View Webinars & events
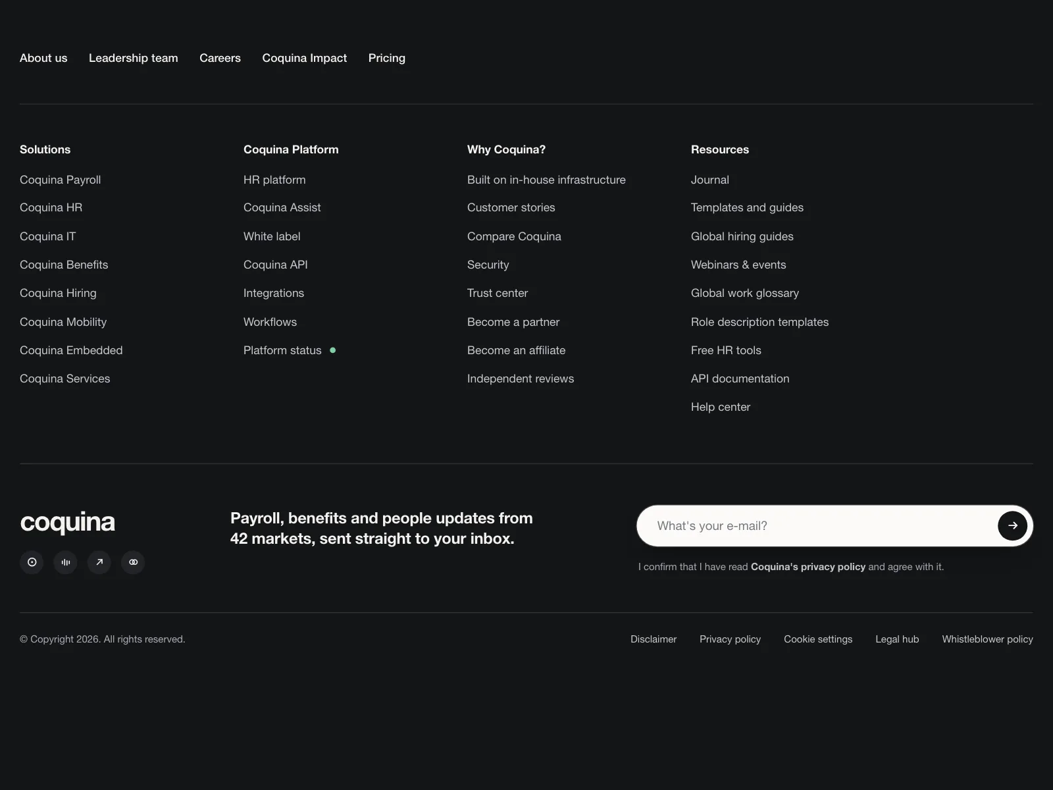The image size is (1053, 790). tap(738, 265)
